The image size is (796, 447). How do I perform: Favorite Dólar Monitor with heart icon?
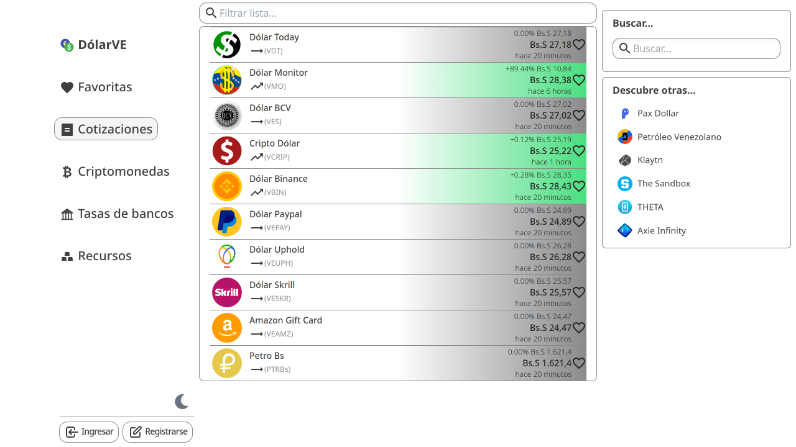(579, 80)
